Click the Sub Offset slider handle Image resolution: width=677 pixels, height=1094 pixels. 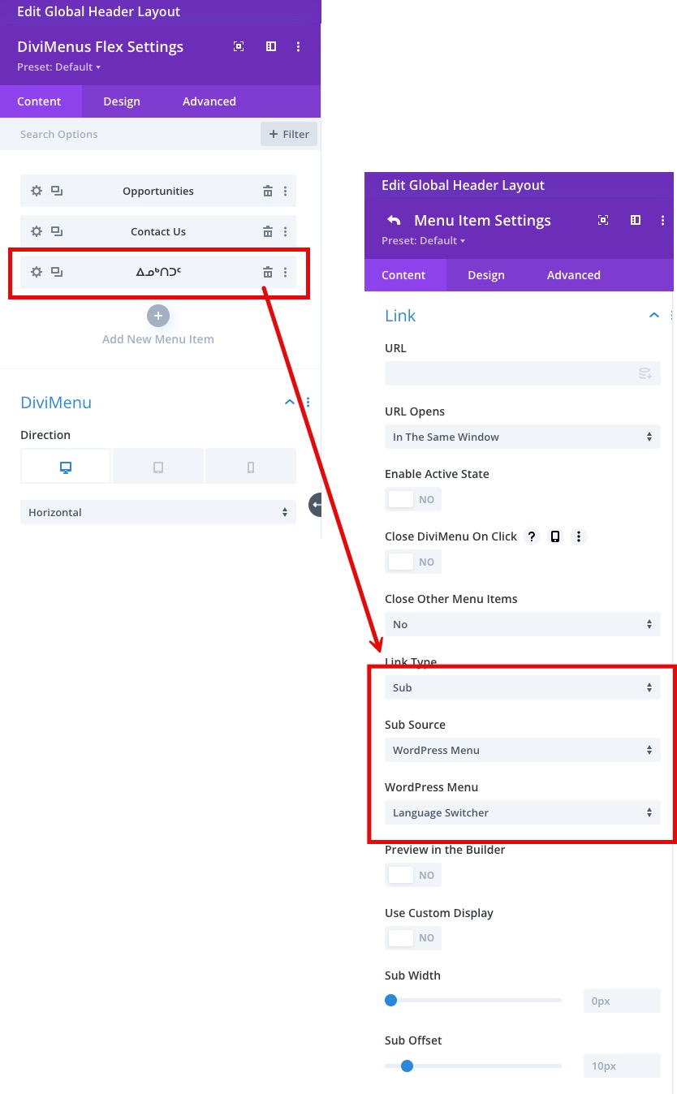pos(407,1066)
